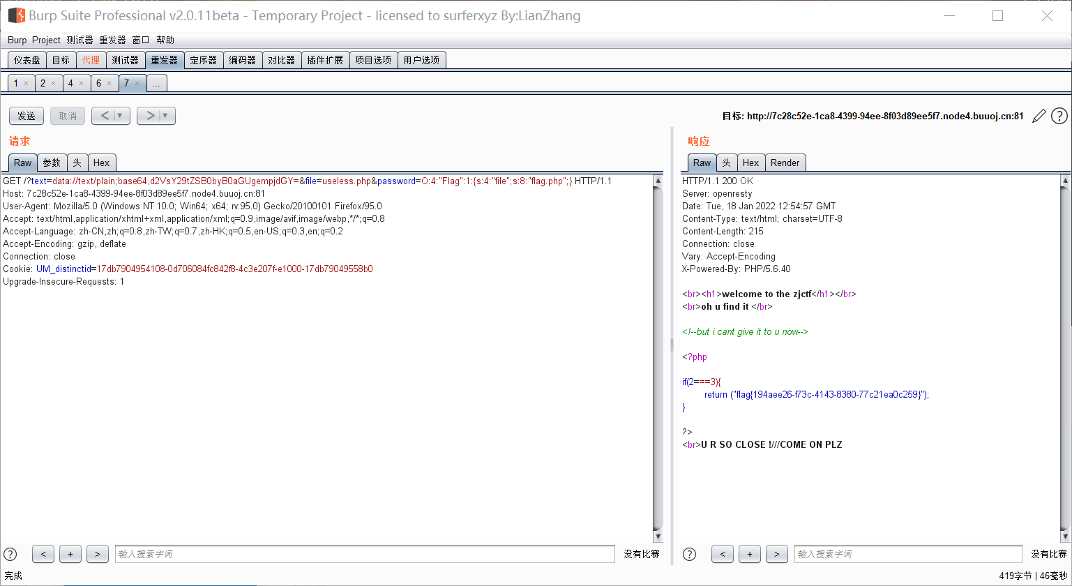Close Repeater tab 2 with its x

pyautogui.click(x=53, y=84)
